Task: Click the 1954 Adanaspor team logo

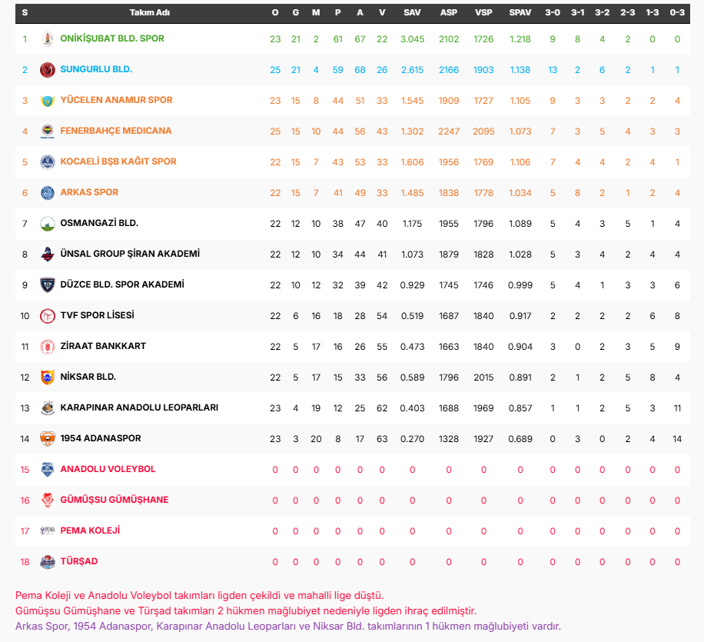Action: (x=48, y=439)
